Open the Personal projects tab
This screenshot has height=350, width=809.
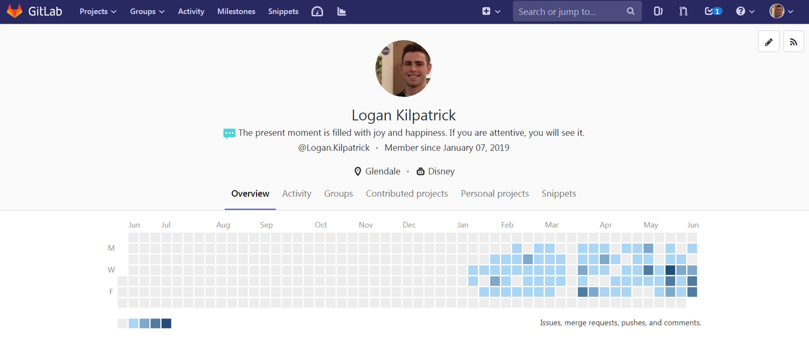click(495, 194)
